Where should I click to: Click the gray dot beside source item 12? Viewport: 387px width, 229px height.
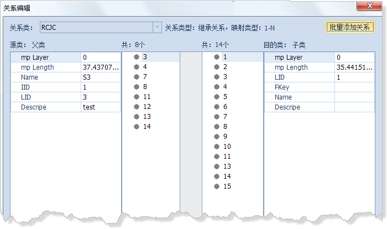(x=137, y=107)
